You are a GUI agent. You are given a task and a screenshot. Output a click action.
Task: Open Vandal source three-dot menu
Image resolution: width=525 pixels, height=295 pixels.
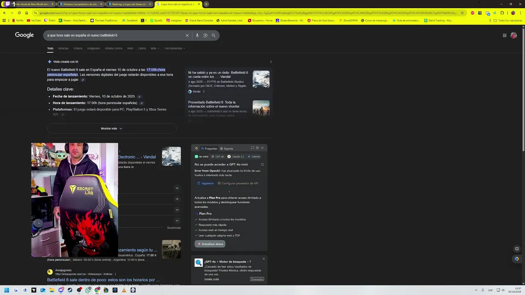pyautogui.click(x=203, y=91)
